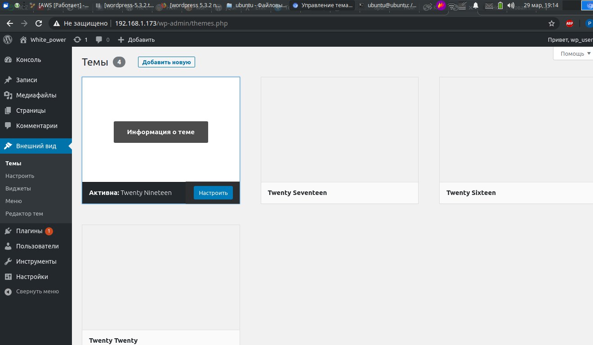Click the browser forward arrow

24,23
